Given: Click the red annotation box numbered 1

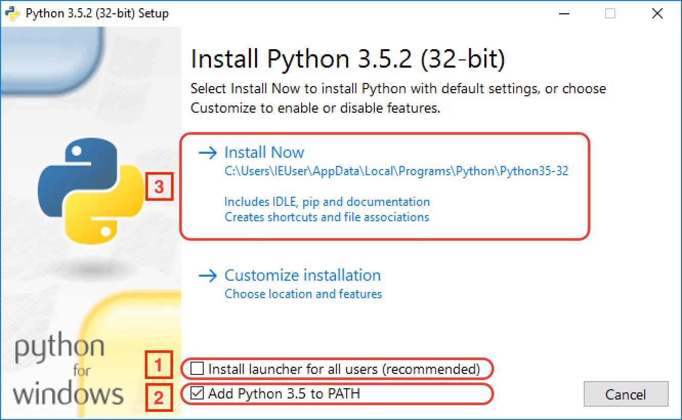Looking at the screenshot, I should pos(159,366).
